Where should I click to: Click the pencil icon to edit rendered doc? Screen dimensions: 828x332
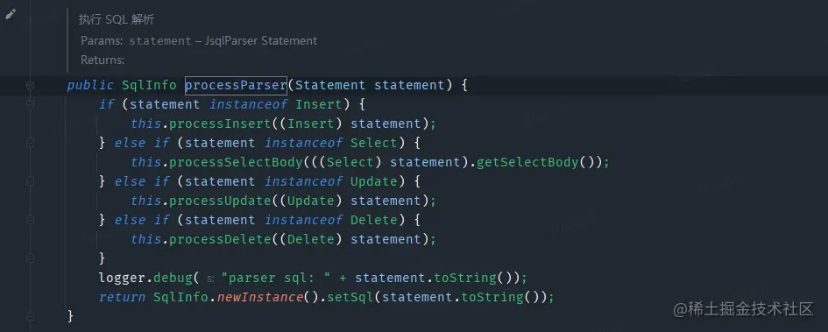pyautogui.click(x=10, y=15)
